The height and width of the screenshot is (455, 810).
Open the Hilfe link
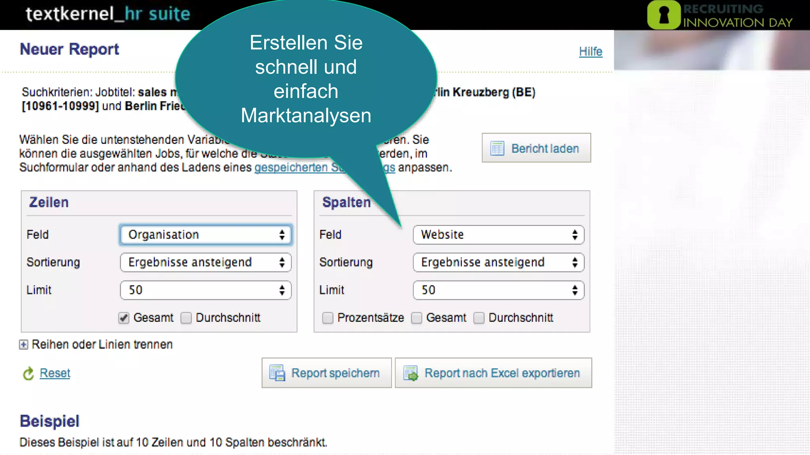point(590,51)
